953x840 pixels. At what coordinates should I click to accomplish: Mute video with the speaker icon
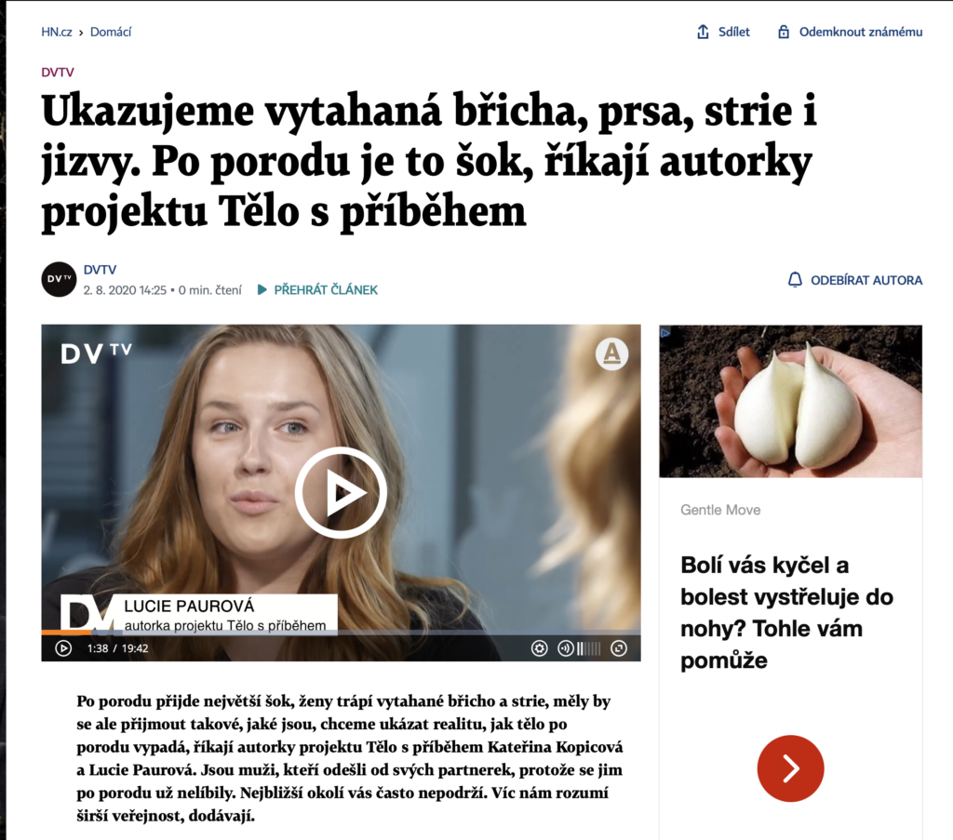point(565,648)
